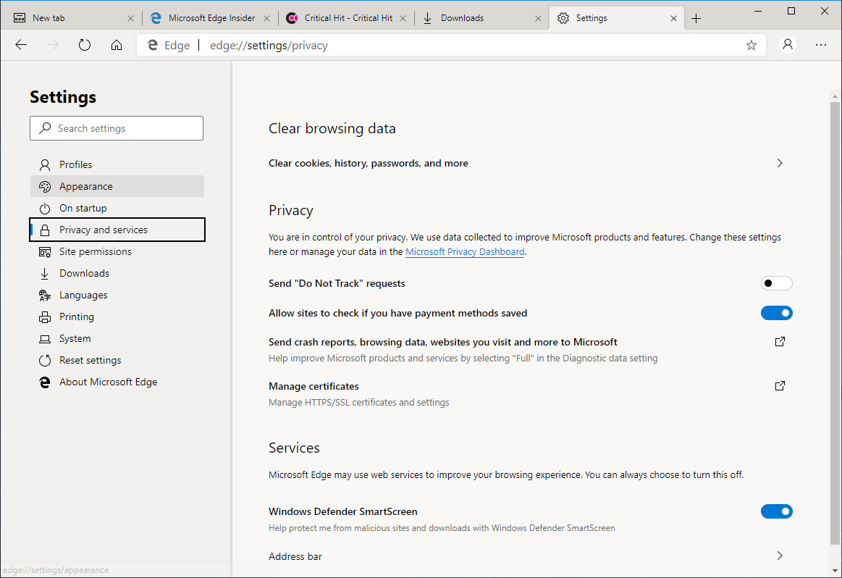Expand Clear cookies, history, passwords chevron
The image size is (842, 578).
tap(780, 163)
